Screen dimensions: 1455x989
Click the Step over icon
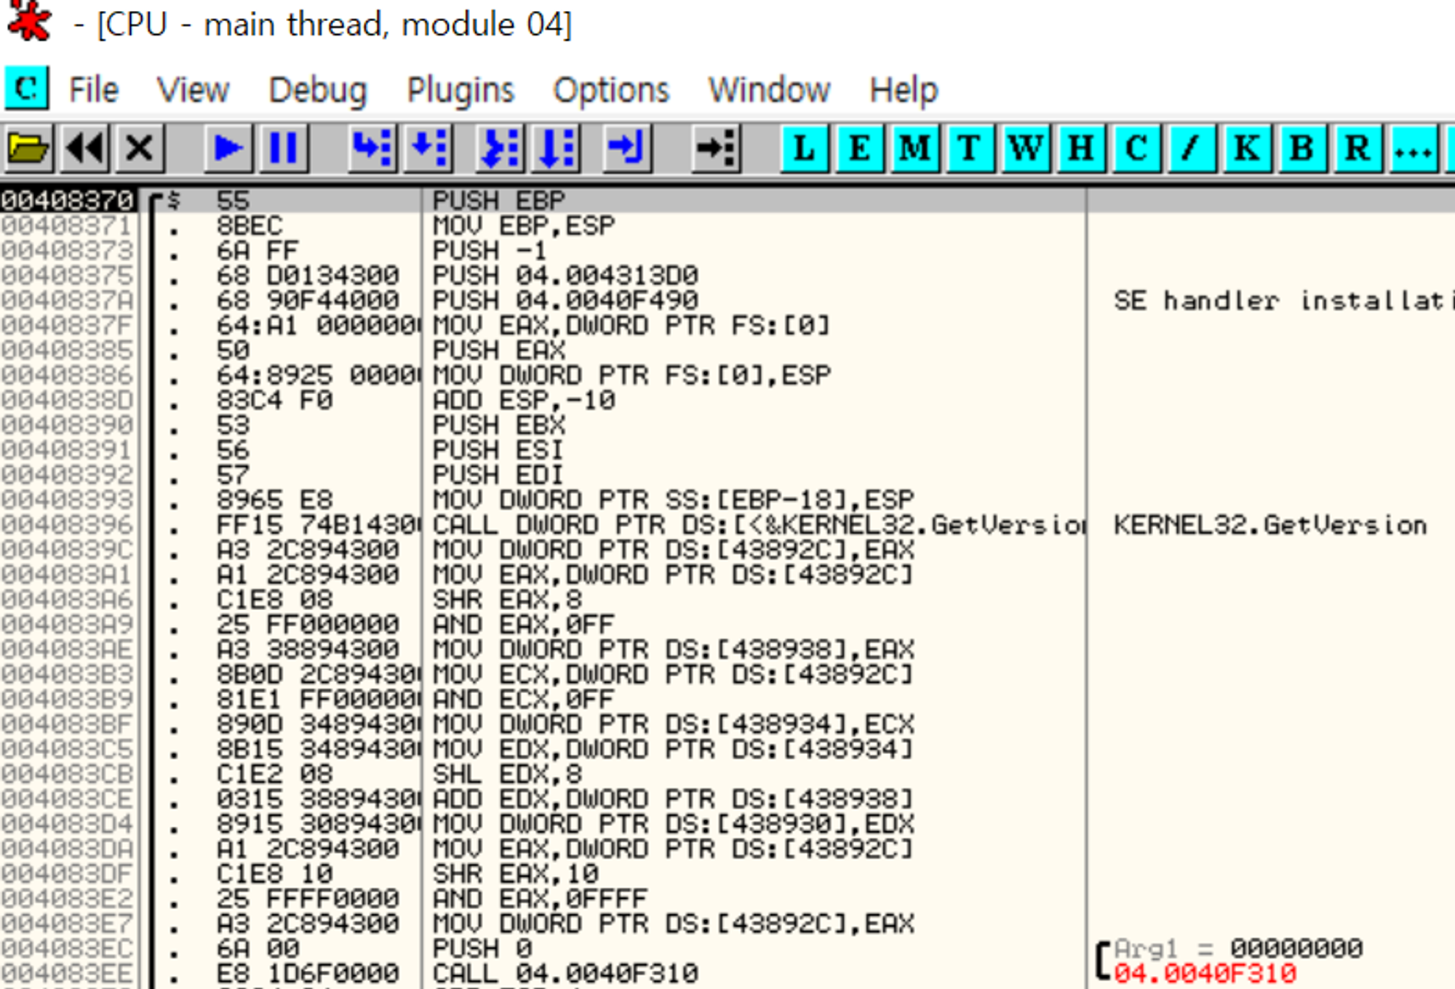point(428,149)
